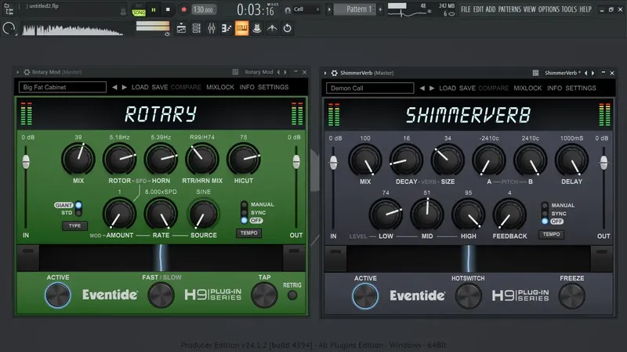Open the Pattern 1 selector
Image resolution: width=627 pixels, height=352 pixels.
355,9
